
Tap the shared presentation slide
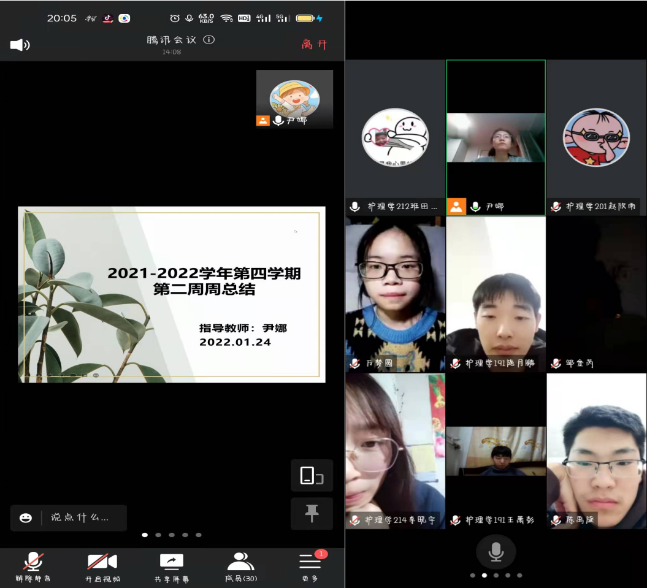point(172,294)
